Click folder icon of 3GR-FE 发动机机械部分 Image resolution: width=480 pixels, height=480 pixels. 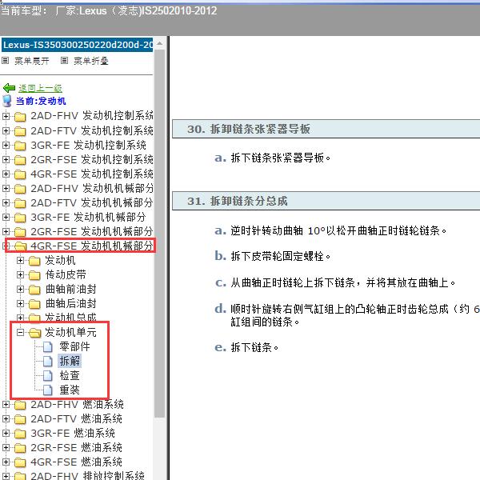coord(20,218)
